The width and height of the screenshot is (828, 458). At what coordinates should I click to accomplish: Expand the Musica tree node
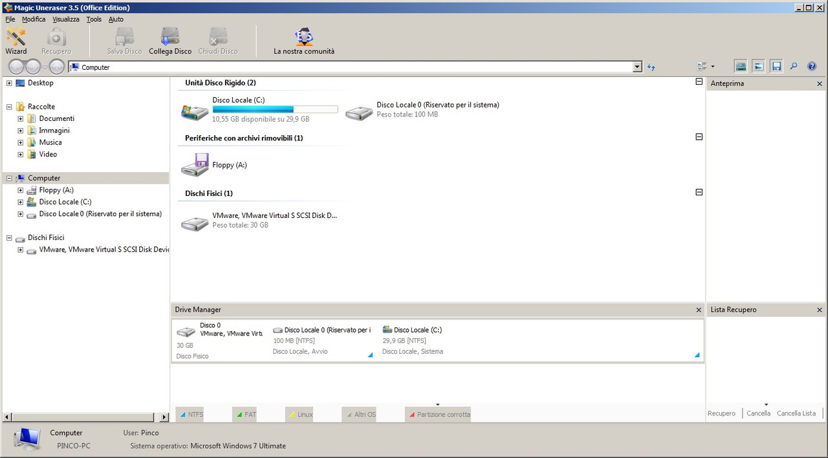point(21,142)
